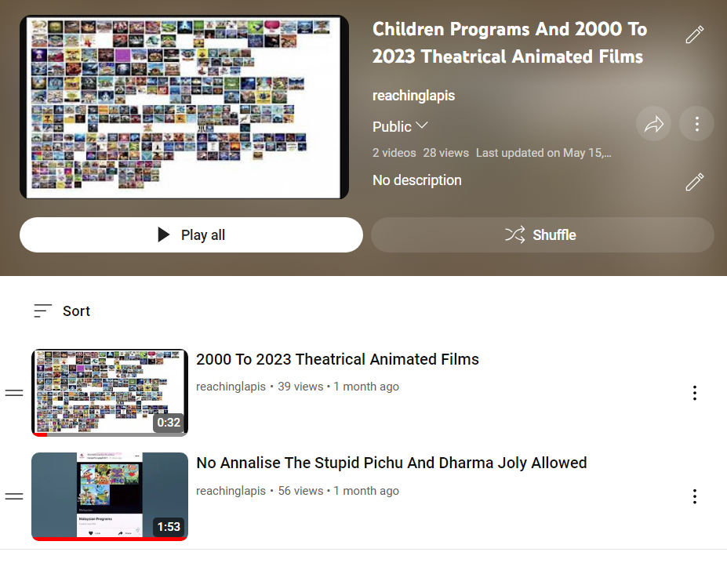Open the Public visibility dropdown
The width and height of the screenshot is (727, 574).
point(400,126)
